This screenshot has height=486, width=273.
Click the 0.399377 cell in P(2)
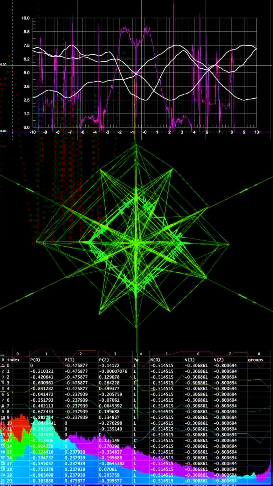tap(109, 388)
